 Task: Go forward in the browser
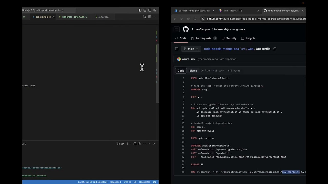pos(181,19)
